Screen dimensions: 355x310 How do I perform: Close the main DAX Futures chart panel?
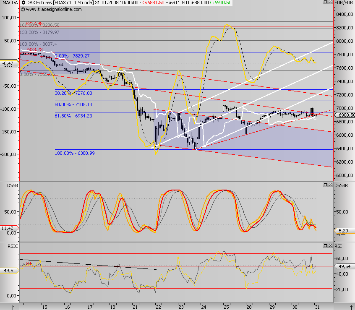[330, 2]
